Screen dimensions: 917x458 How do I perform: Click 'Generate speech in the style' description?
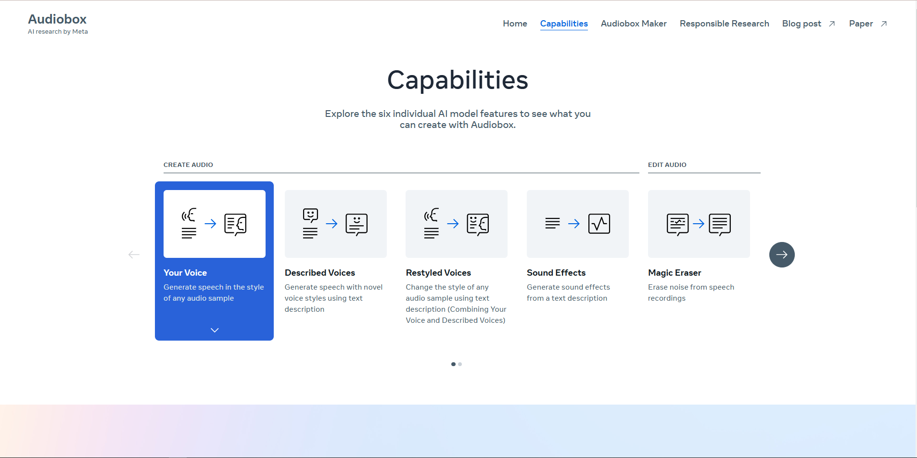pyautogui.click(x=214, y=293)
